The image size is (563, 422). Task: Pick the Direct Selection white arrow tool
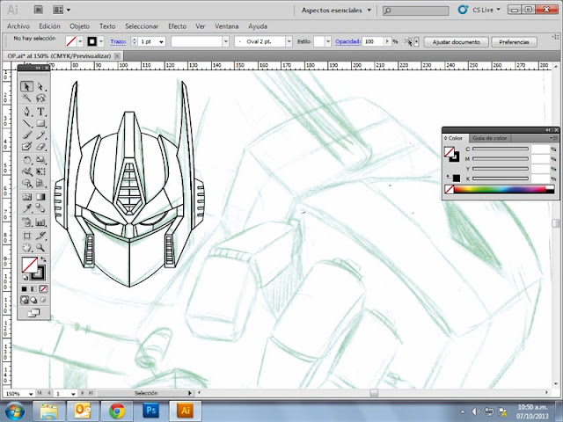click(41, 86)
